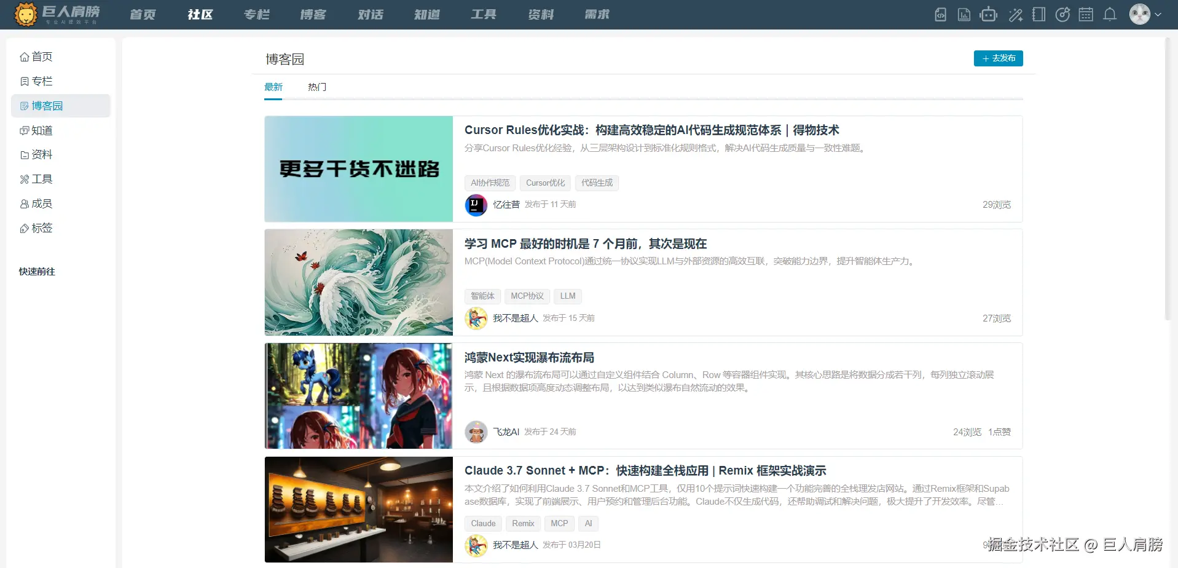Open the Cursor Rules优化实战 article title
Image resolution: width=1178 pixels, height=568 pixels.
(x=652, y=130)
